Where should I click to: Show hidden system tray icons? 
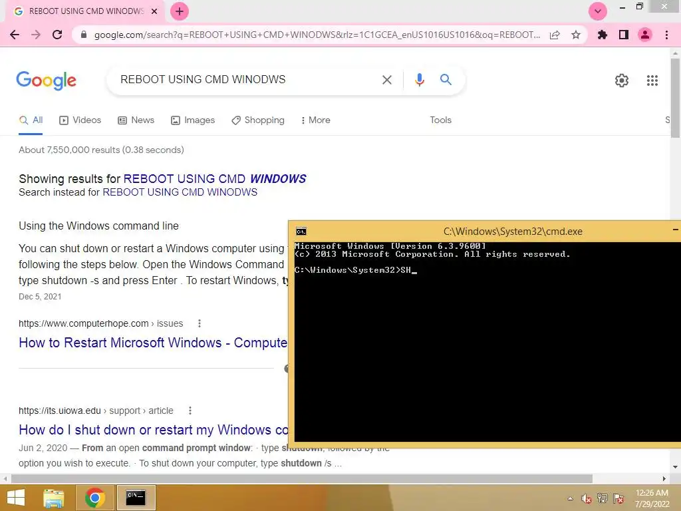pyautogui.click(x=570, y=498)
